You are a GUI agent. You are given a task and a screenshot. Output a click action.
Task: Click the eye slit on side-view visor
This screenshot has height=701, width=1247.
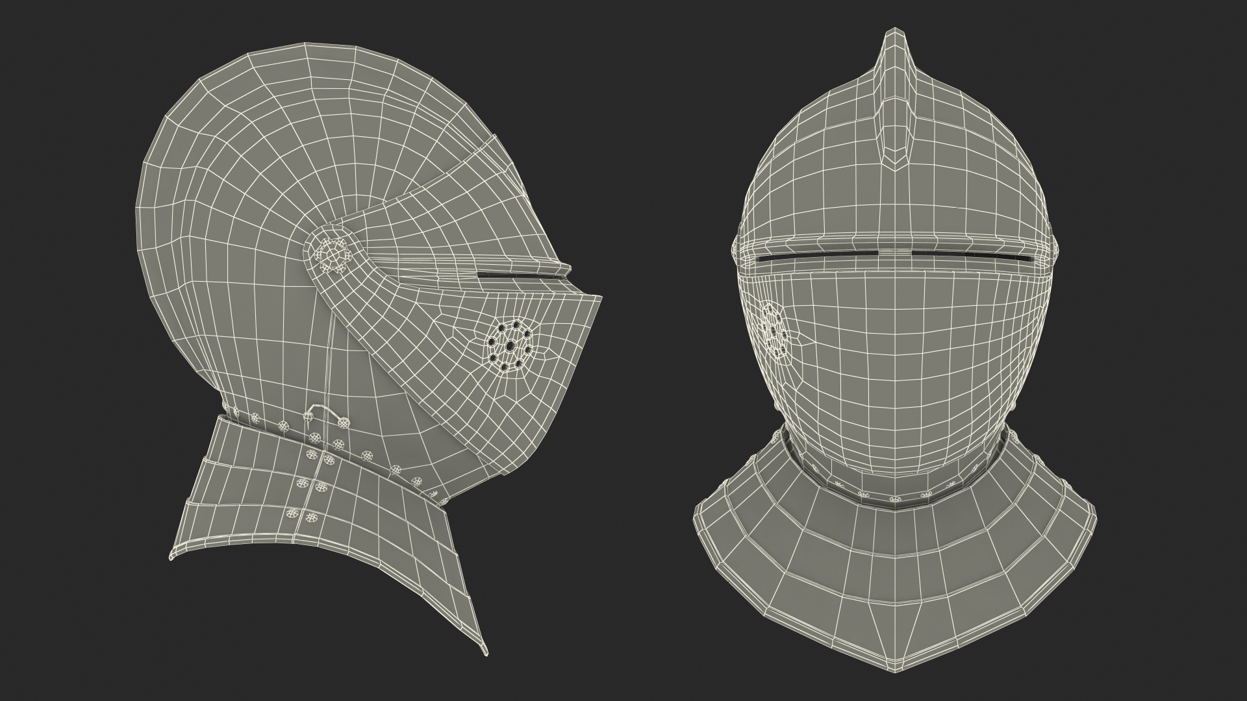[520, 277]
